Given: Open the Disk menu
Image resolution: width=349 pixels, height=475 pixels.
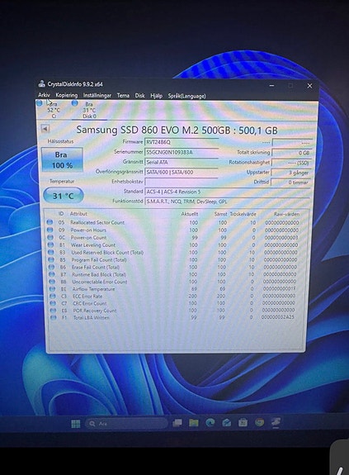Looking at the screenshot, I should 139,96.
